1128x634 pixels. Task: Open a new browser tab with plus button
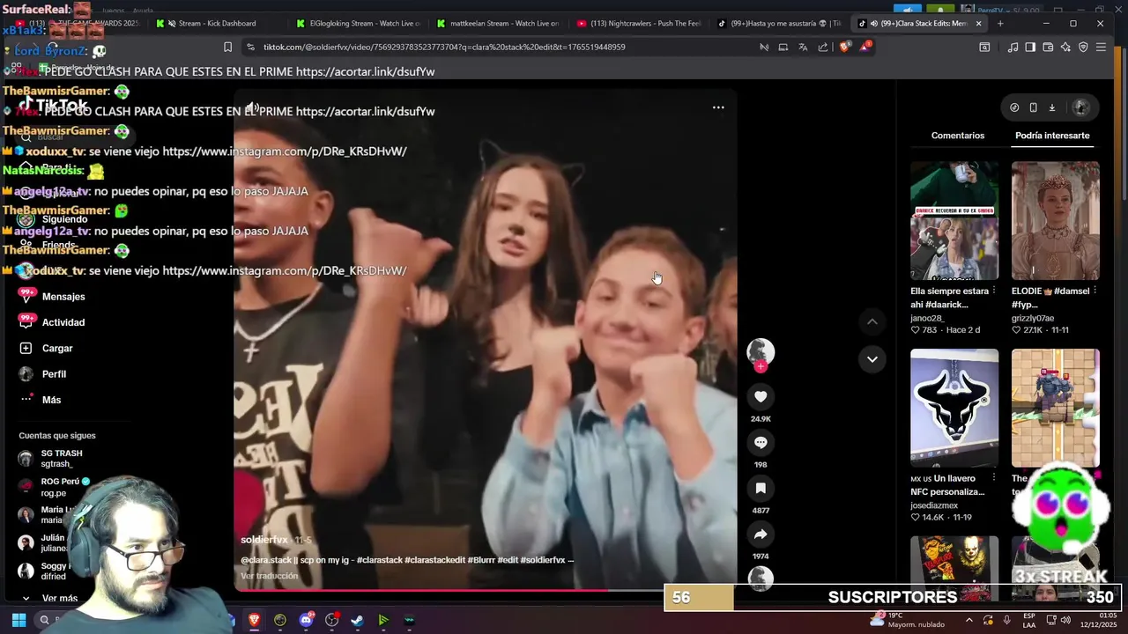(x=999, y=23)
